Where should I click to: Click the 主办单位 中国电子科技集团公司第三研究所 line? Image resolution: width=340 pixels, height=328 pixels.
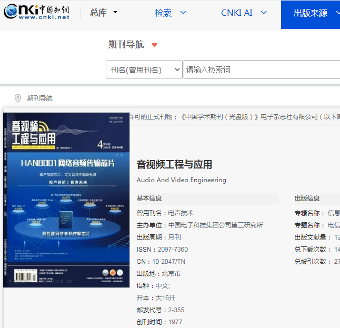(199, 225)
